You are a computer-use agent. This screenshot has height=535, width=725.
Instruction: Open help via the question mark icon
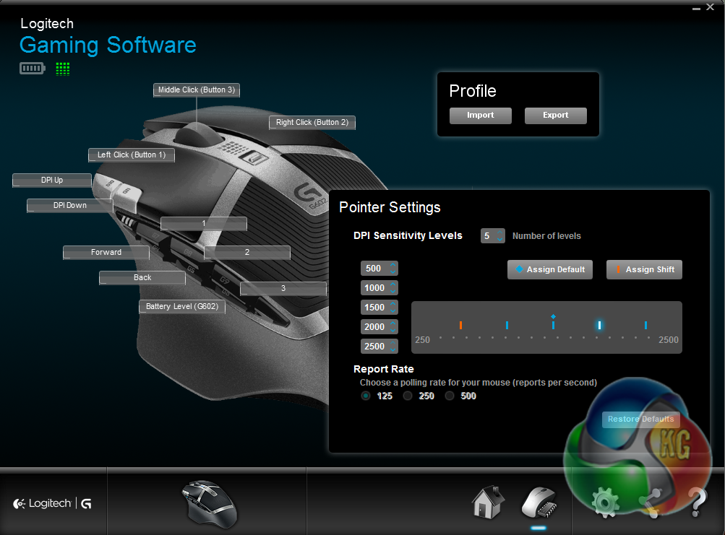696,503
